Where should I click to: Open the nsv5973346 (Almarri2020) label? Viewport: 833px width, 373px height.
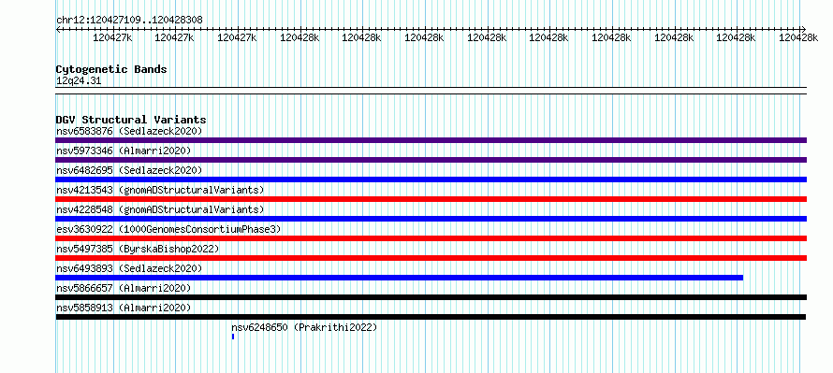coord(124,151)
